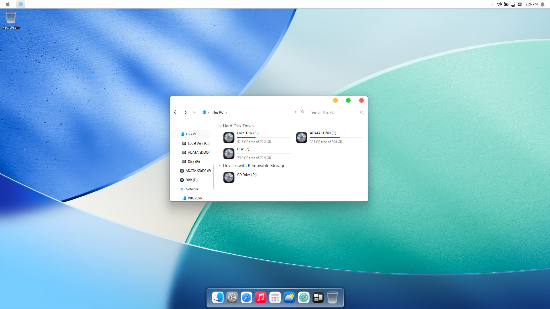Viewport: 550px width, 309px height.
Task: Collapse Devices with Removable Storage group
Action: pyautogui.click(x=220, y=166)
